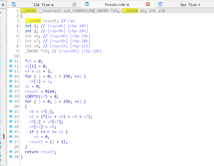Click the IDA View-A tab icon
This screenshot has width=214, height=166.
(13, 5)
